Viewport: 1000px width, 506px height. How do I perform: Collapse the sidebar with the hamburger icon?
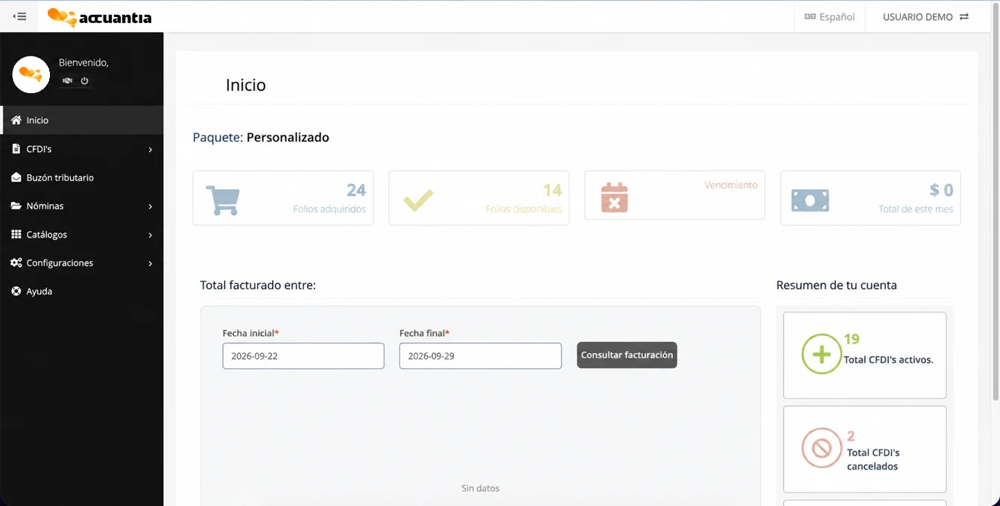tap(20, 16)
